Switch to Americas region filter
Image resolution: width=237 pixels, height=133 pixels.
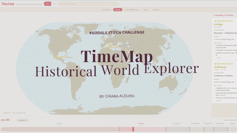point(156,10)
